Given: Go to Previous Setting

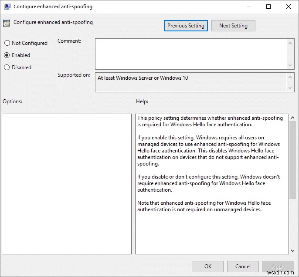Looking at the screenshot, I should click(x=186, y=26).
